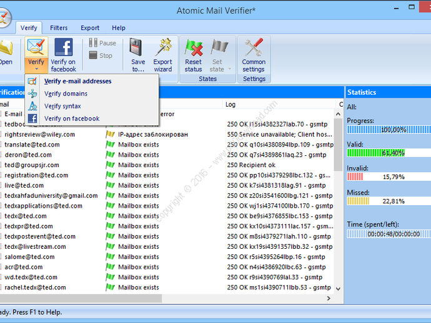This screenshot has height=323, width=431.
Task: Click yellow flag for rightsreview@wiley.com
Action: coord(110,134)
